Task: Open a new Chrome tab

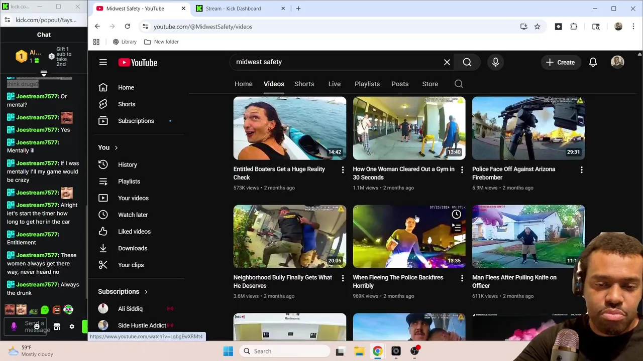Action: (298, 9)
